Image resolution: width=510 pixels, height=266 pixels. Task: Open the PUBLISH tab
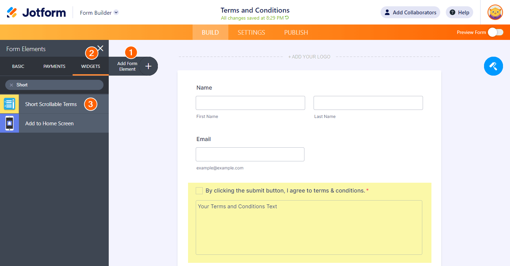(x=296, y=33)
